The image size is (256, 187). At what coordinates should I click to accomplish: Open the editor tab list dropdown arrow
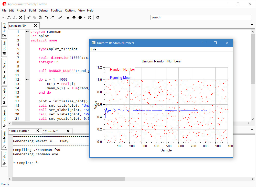point(252,25)
